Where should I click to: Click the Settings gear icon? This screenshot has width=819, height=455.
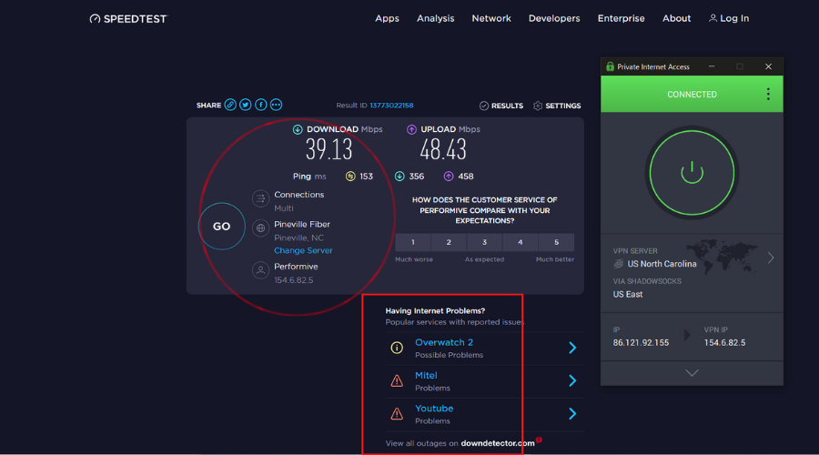tap(538, 106)
